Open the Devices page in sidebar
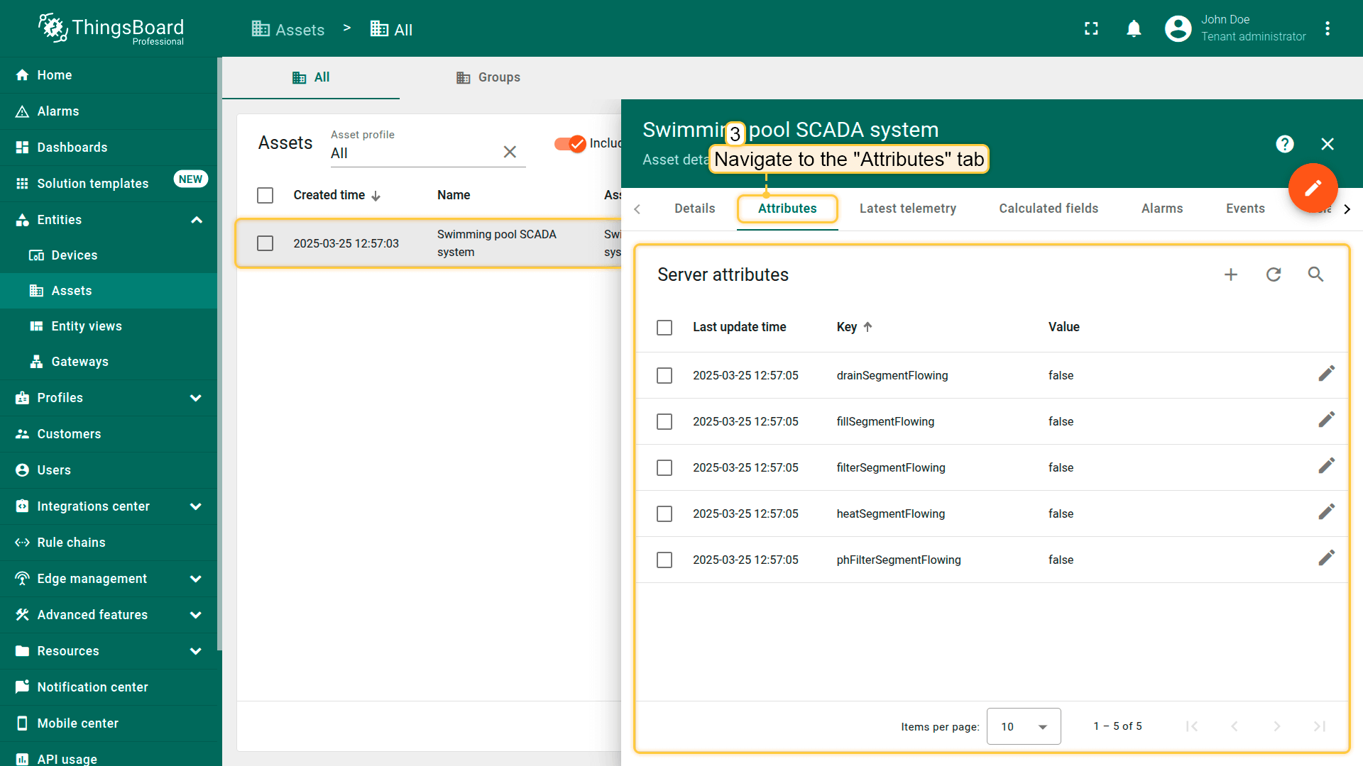This screenshot has width=1363, height=766. click(74, 255)
